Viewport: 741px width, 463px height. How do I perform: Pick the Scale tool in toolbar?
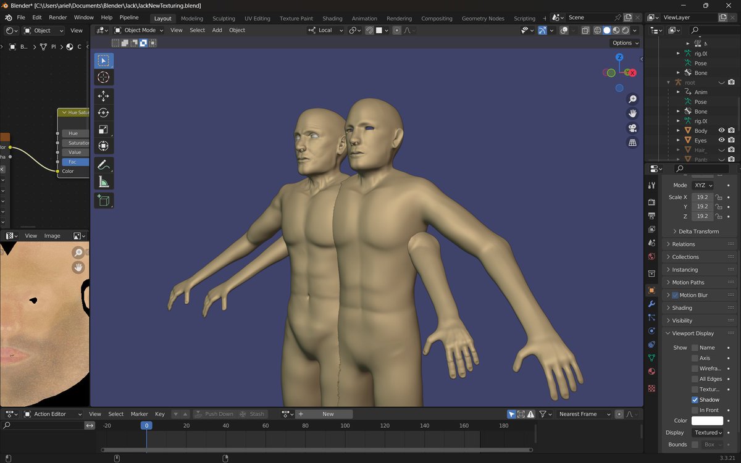103,130
